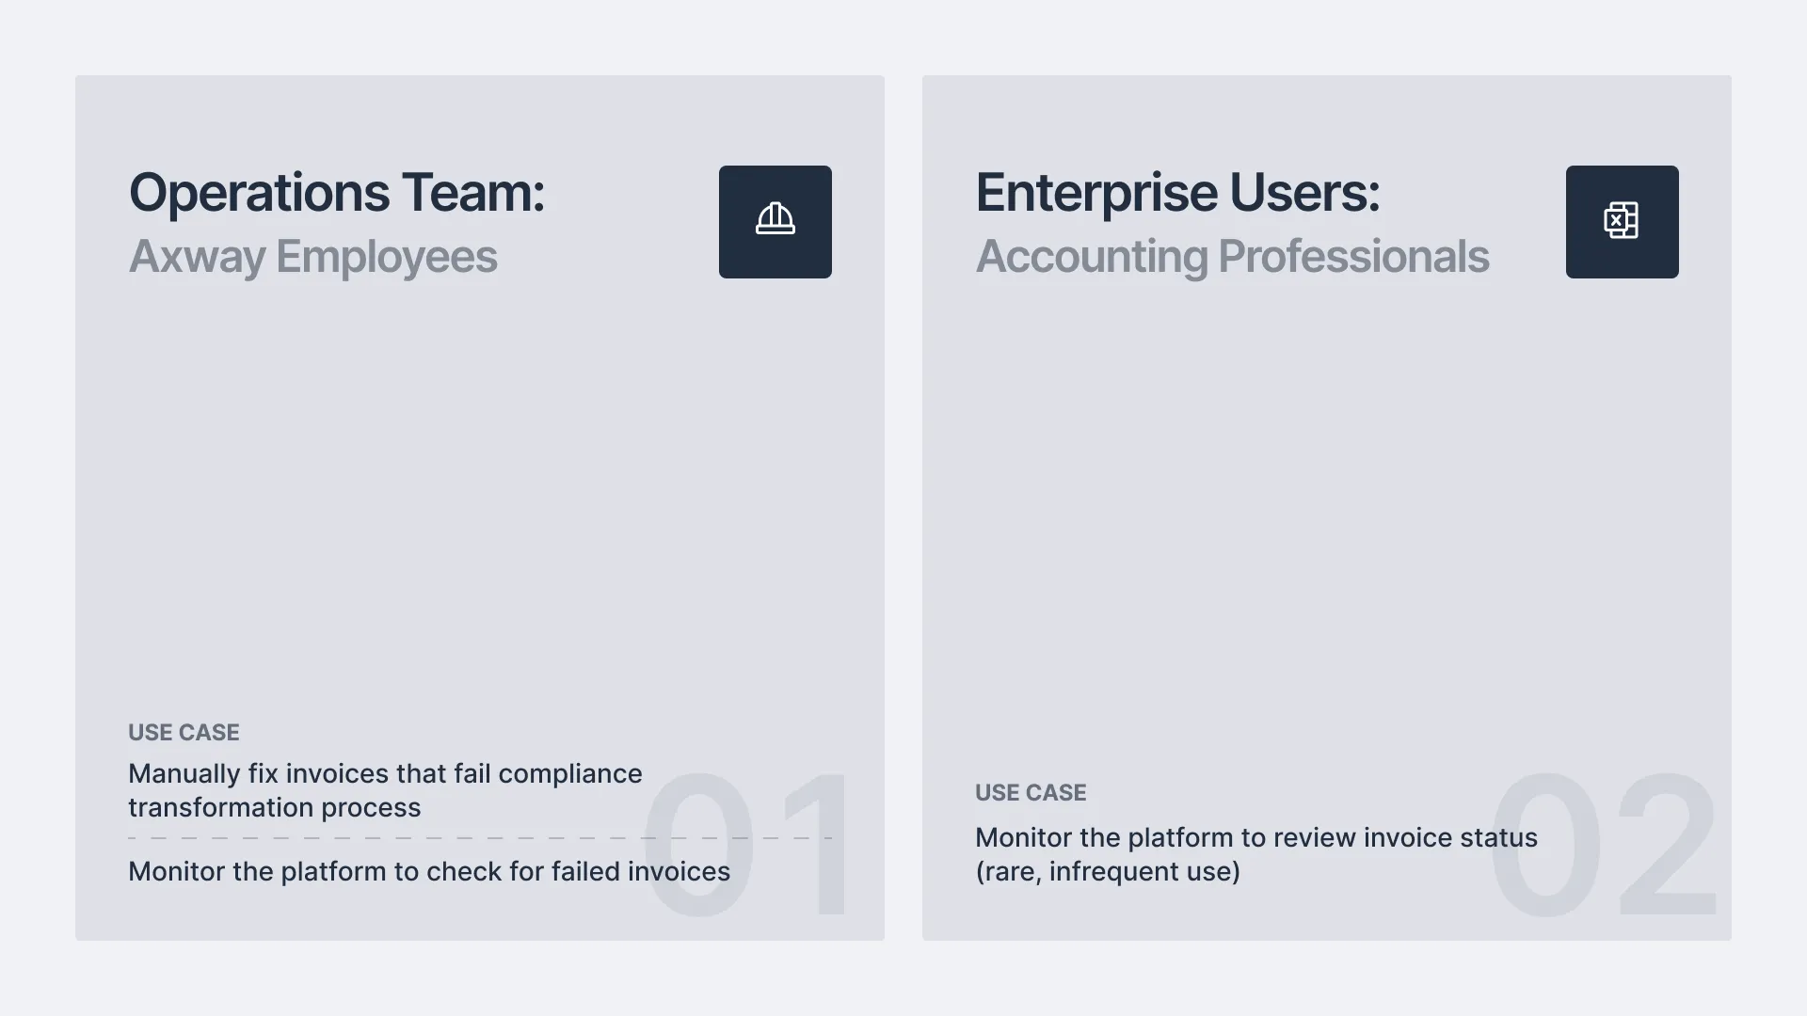Click "Monitor the platform to review invoice status" text
The width and height of the screenshot is (1807, 1016).
1256,837
